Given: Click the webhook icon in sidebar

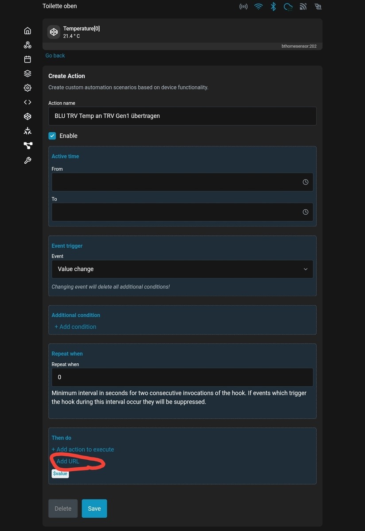Looking at the screenshot, I should (x=27, y=45).
